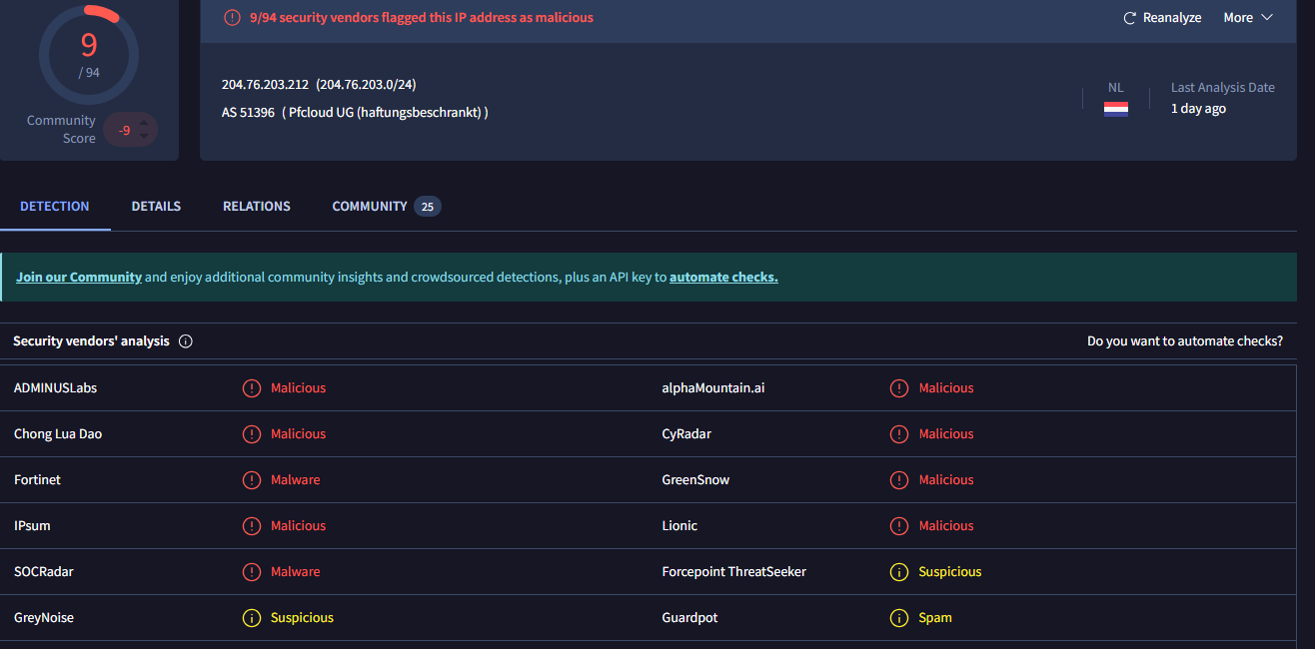Image resolution: width=1315 pixels, height=649 pixels.
Task: Vote community score up with the up arrow
Action: [144, 123]
